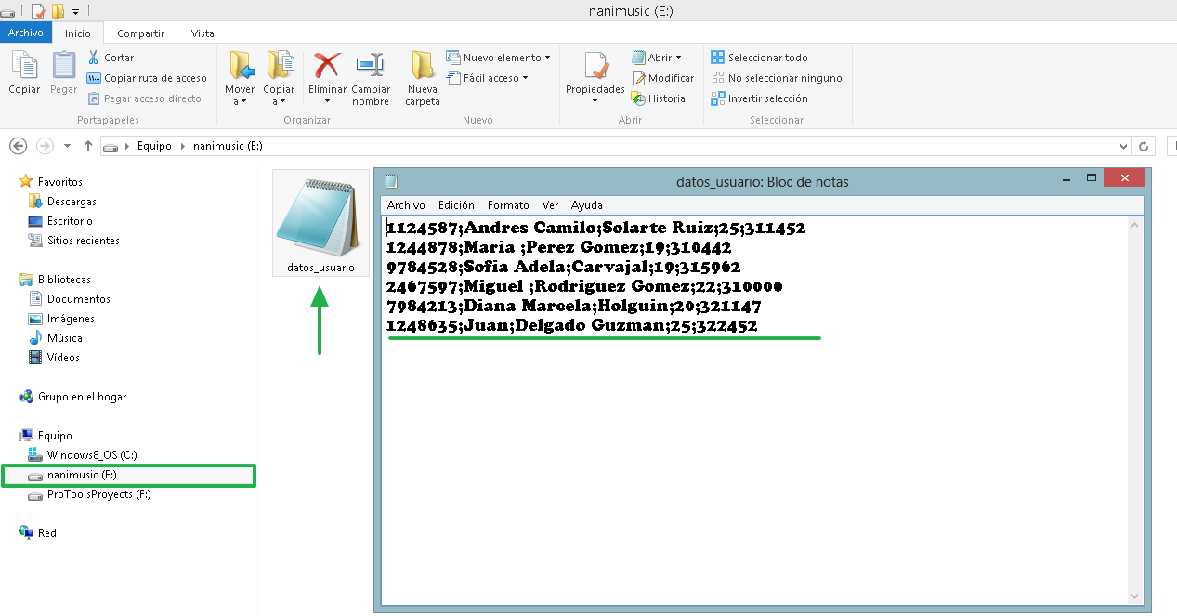Screen dimensions: 1177x616
Task: Open Propiedades from the ribbon
Action: (x=595, y=74)
